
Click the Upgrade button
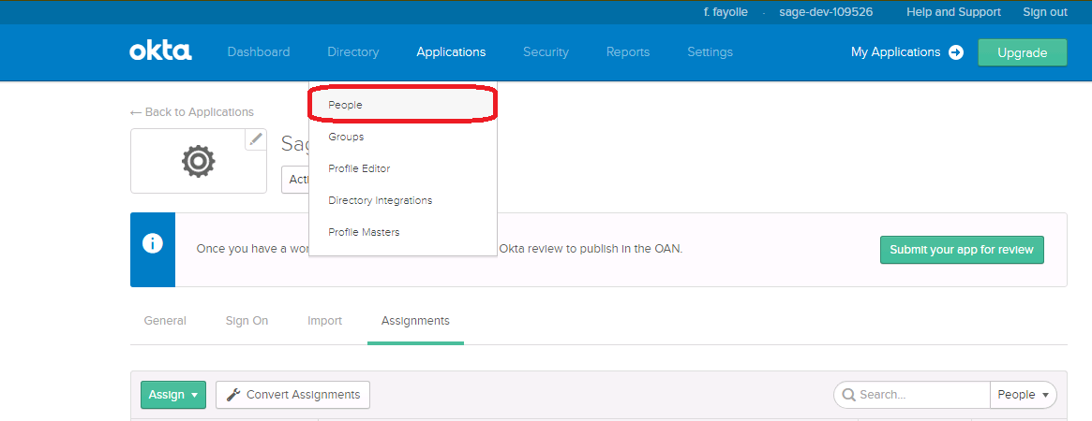coord(1023,52)
